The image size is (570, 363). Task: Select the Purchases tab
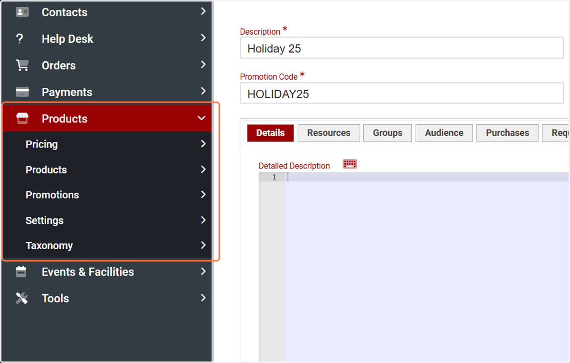point(507,133)
